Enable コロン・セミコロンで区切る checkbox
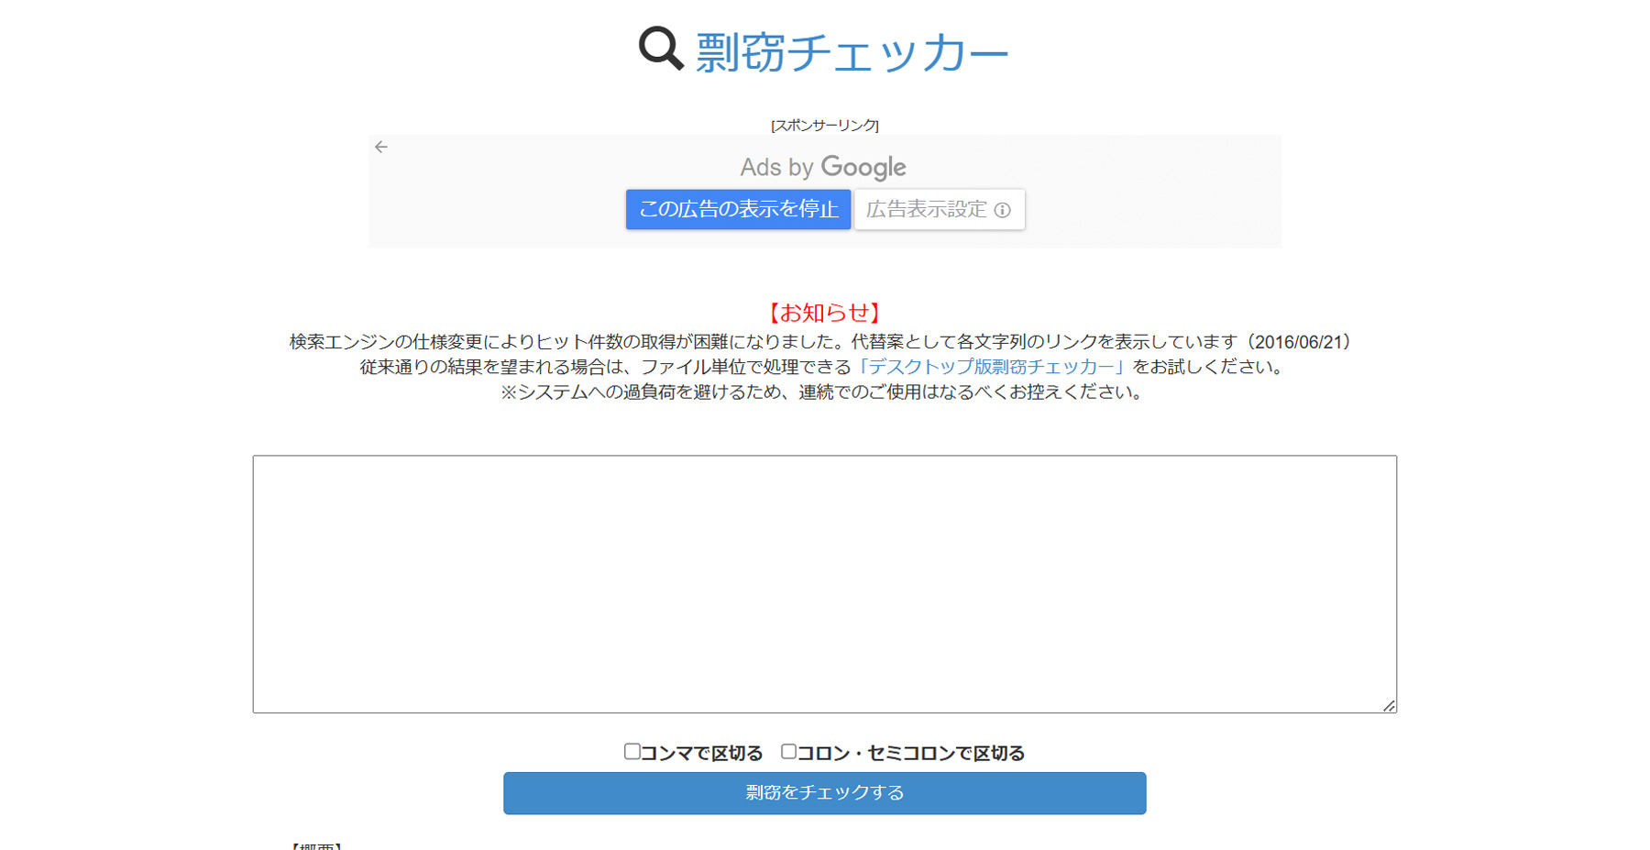1650x850 pixels. pos(788,752)
